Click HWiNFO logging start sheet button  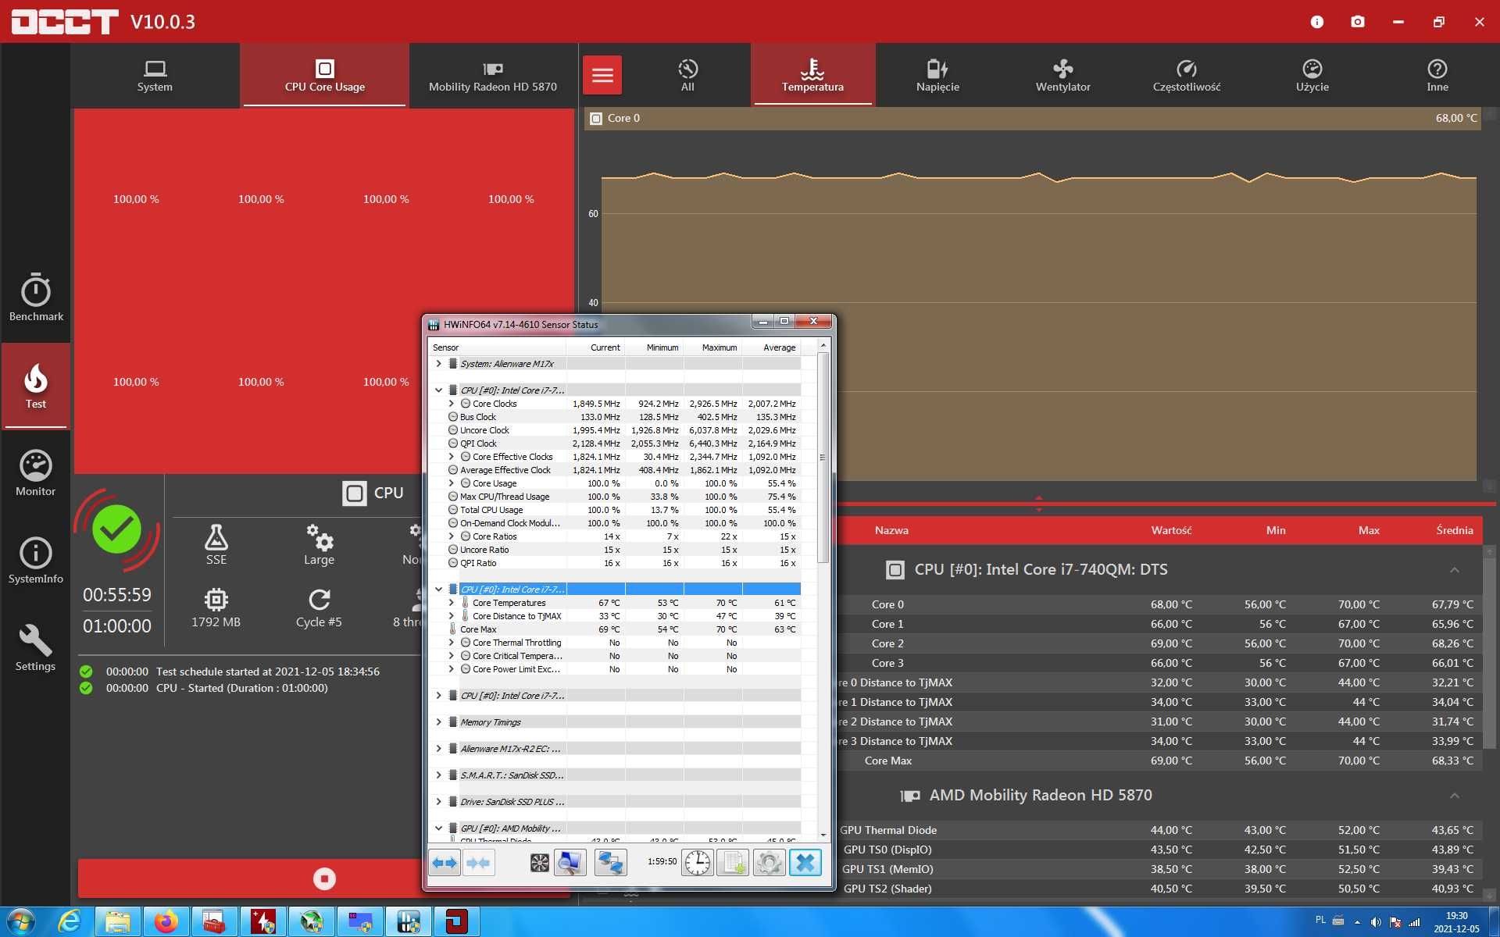pos(733,863)
